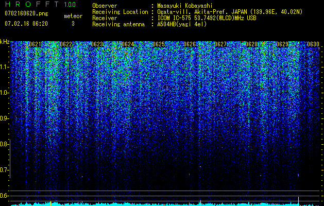
Task: Click the date 07.02.16 06:20
Action: 26,24
